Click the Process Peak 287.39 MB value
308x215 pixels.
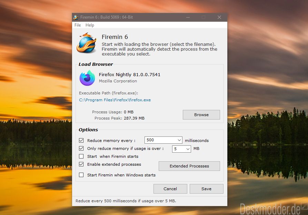point(134,118)
